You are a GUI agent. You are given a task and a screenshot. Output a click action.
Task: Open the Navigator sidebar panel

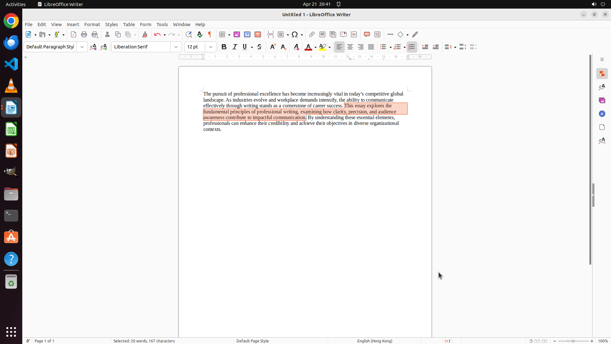tap(602, 114)
